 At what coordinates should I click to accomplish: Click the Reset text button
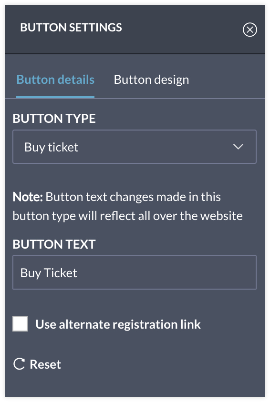(x=45, y=364)
